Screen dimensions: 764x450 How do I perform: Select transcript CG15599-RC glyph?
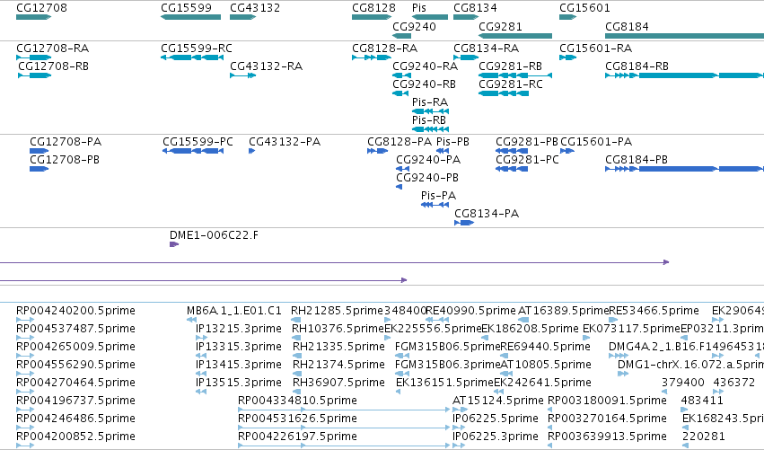click(x=192, y=57)
